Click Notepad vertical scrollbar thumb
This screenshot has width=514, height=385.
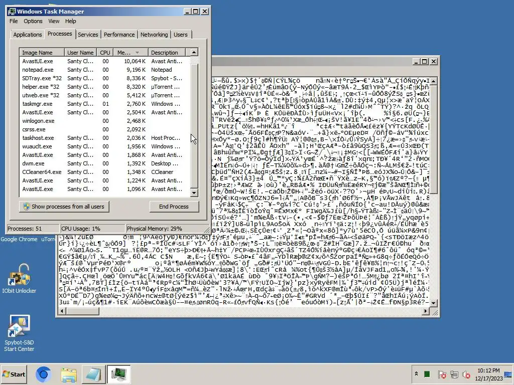click(433, 139)
